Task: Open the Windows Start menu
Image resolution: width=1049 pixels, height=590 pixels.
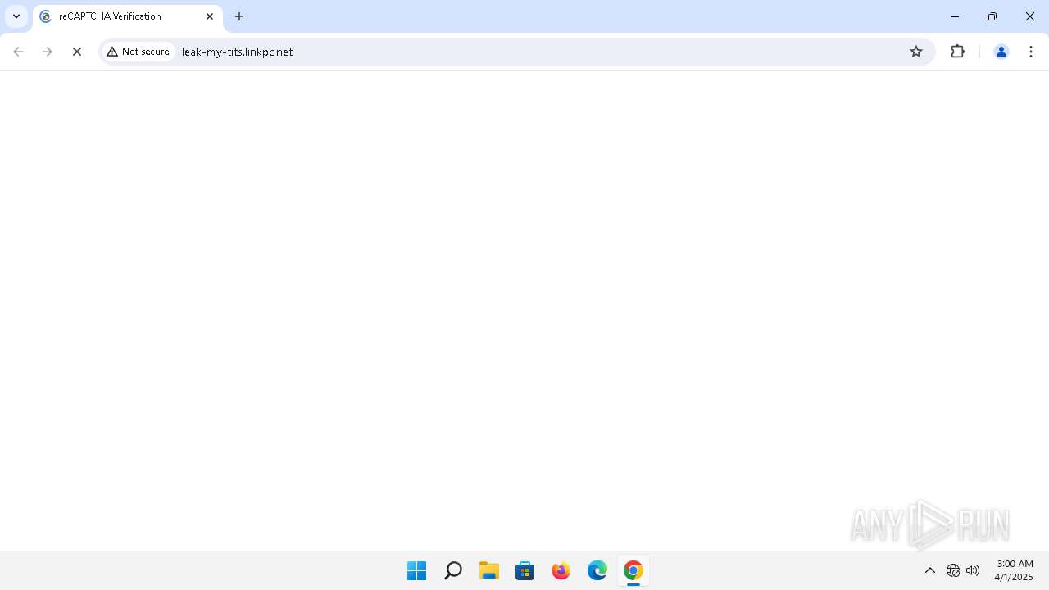Action: tap(416, 570)
